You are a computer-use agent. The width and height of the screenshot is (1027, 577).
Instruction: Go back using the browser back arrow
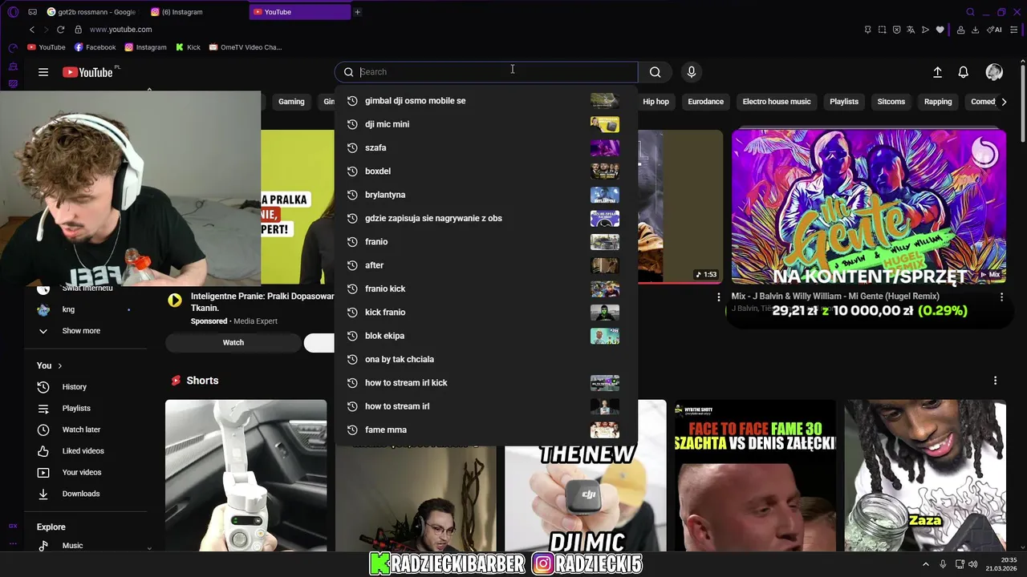tap(32, 30)
